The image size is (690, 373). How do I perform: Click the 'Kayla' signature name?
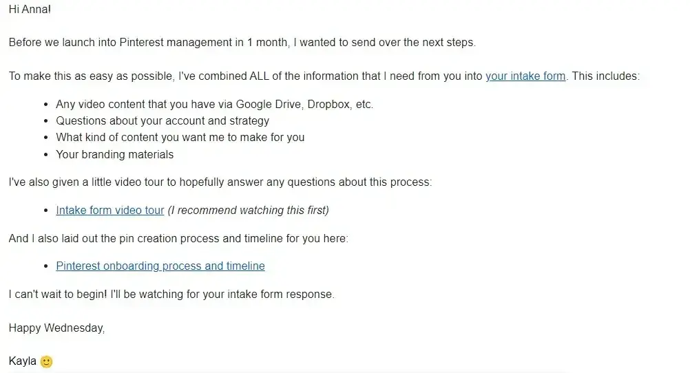(x=23, y=361)
